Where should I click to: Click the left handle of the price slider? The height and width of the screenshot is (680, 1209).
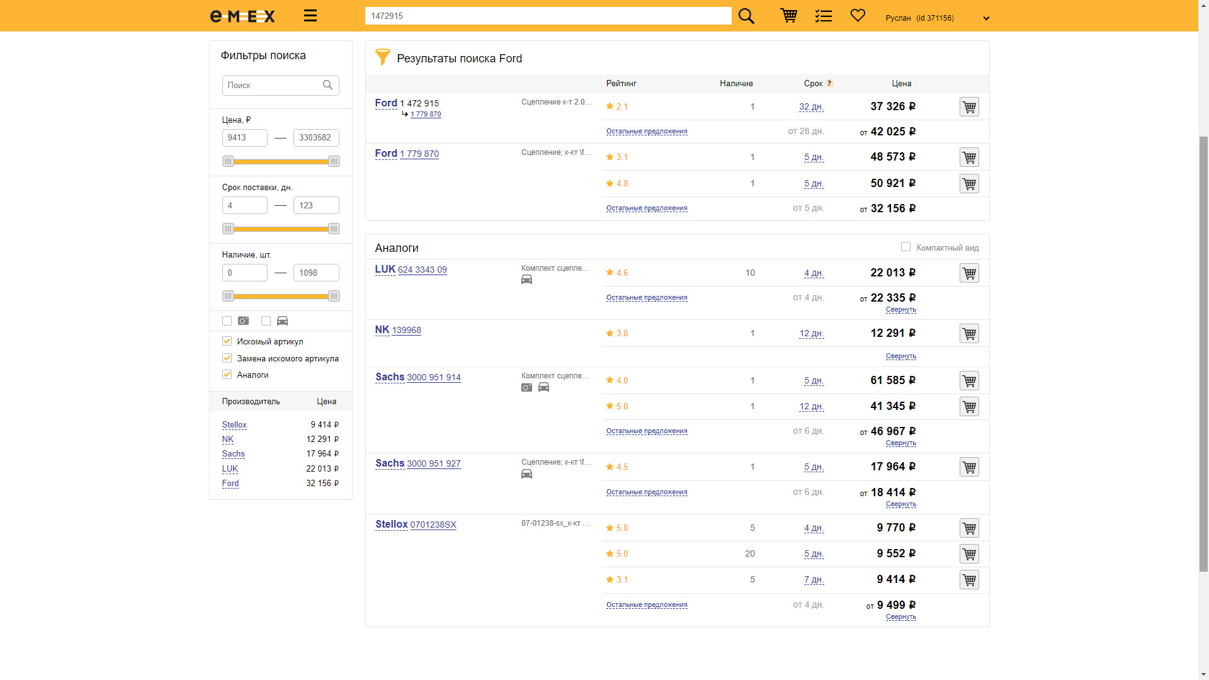(228, 162)
